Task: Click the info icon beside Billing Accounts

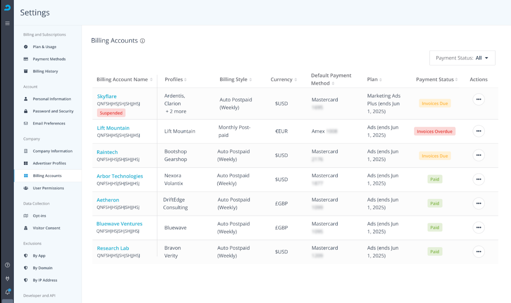Action: pyautogui.click(x=142, y=41)
